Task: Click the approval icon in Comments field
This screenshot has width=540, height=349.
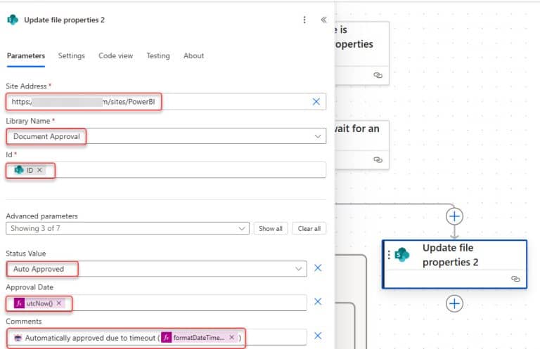Action: (x=18, y=338)
